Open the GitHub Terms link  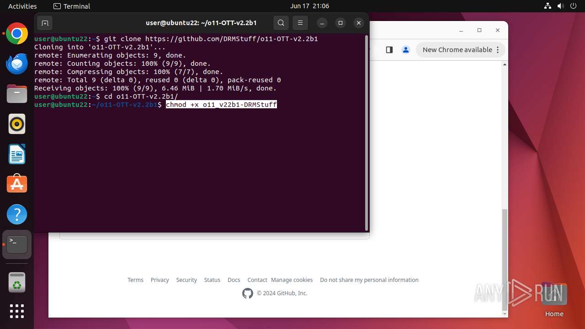tap(135, 280)
